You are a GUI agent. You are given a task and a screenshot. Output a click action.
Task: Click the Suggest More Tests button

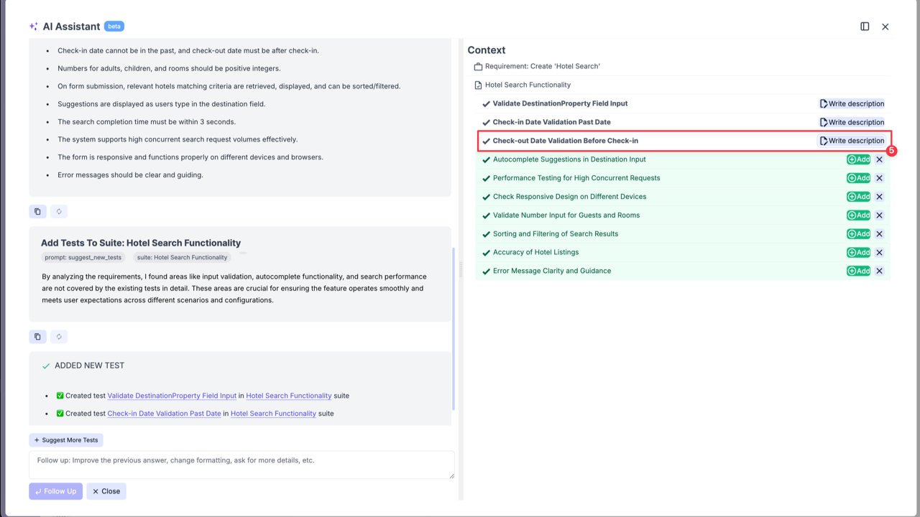pos(65,439)
